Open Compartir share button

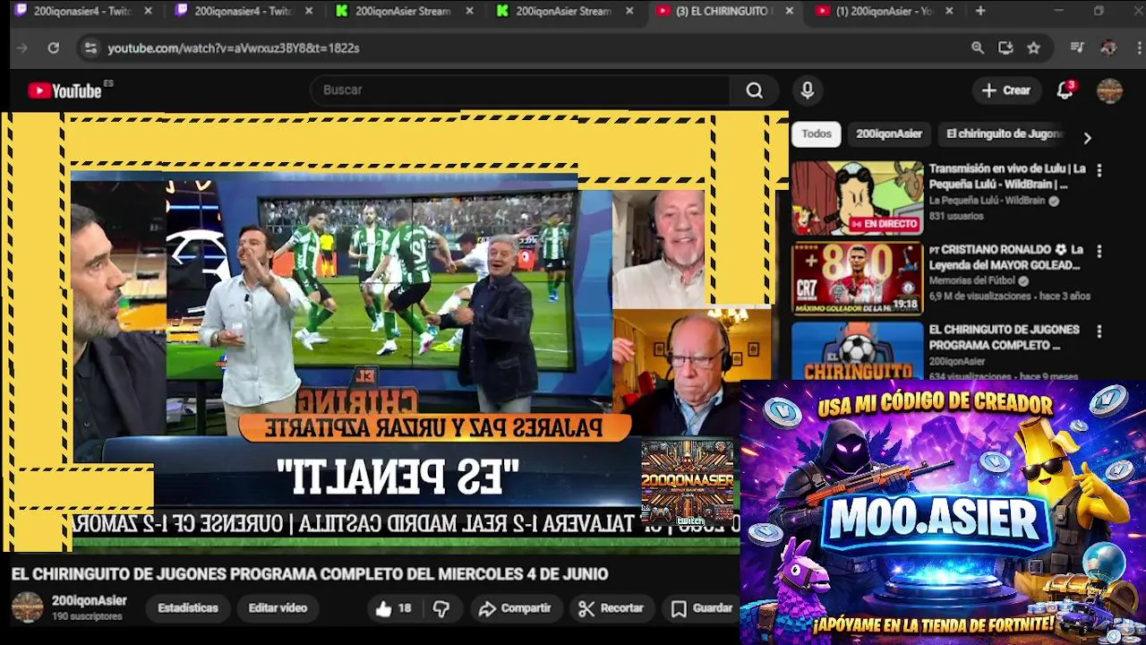[x=515, y=609]
